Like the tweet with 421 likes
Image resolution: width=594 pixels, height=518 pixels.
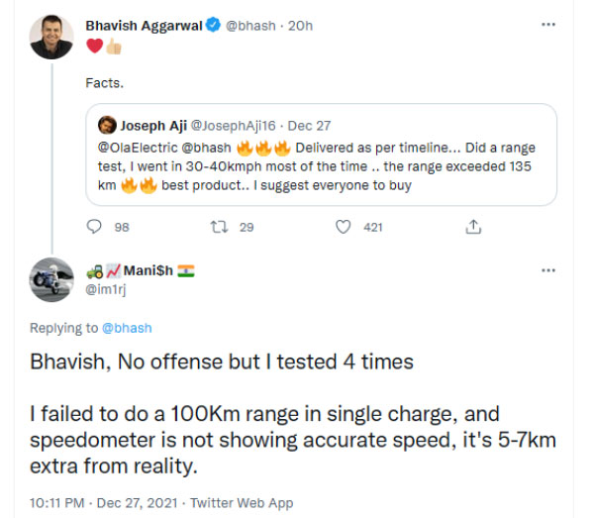click(x=345, y=227)
